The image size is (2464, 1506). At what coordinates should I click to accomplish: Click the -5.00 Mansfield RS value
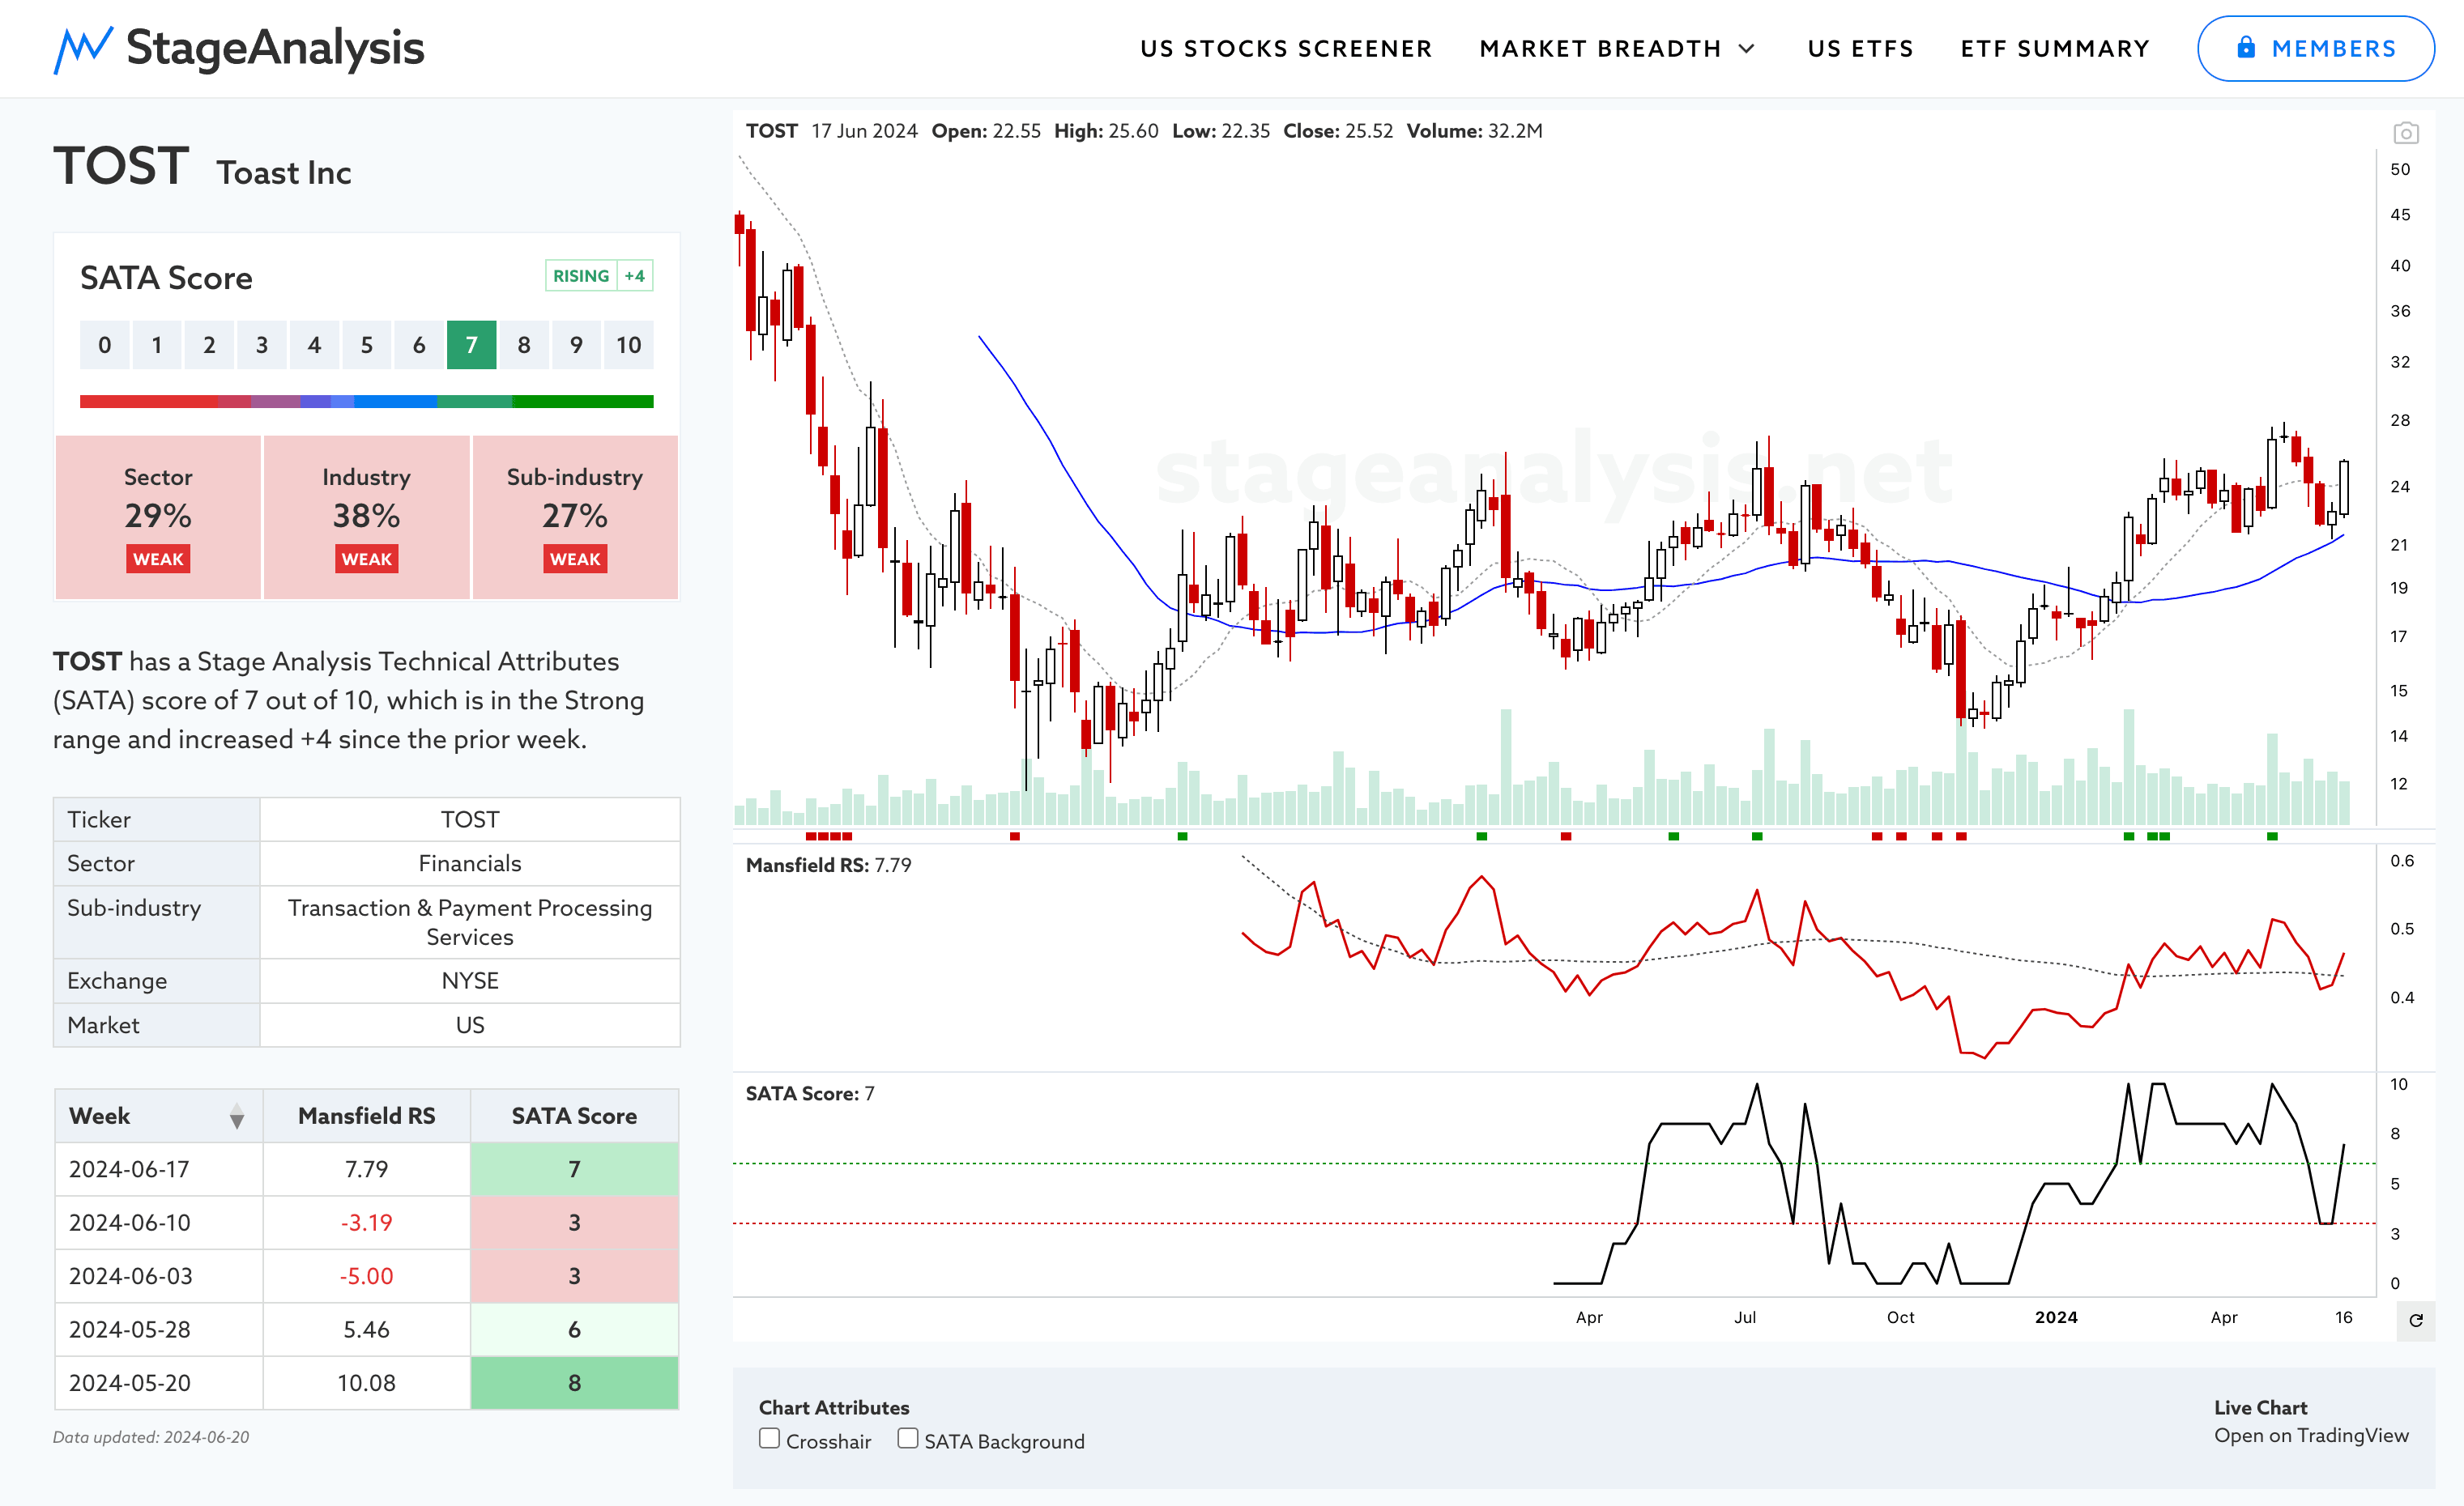pyautogui.click(x=366, y=1276)
